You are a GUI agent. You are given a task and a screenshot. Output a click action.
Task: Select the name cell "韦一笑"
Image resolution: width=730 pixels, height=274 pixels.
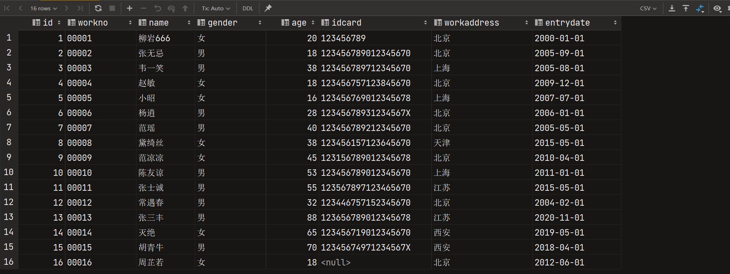[166, 68]
